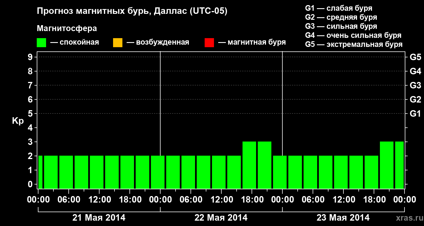Click the bar straddling the 21/22 May midnight line
The image size is (424, 226).
click(x=158, y=172)
